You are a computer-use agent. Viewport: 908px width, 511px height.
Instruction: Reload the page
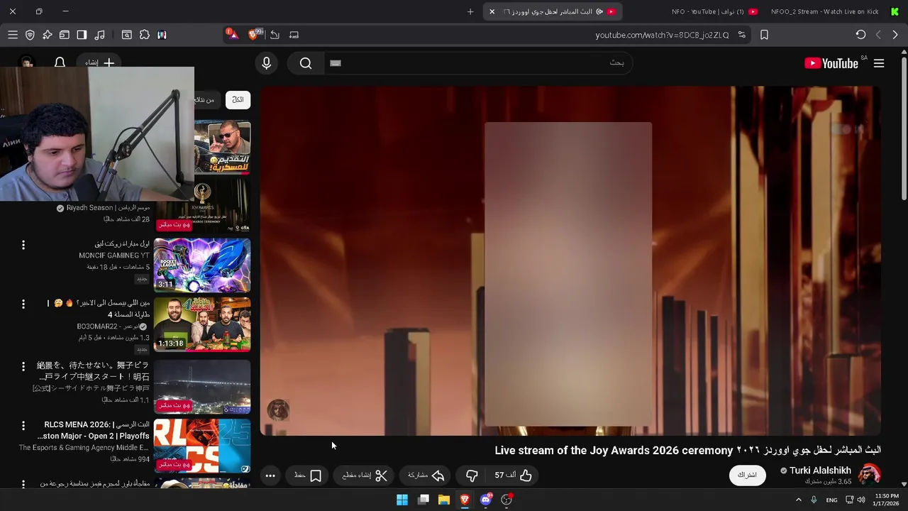pyautogui.click(x=860, y=35)
